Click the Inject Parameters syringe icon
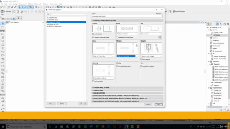230x129 pixels. click(15, 7)
